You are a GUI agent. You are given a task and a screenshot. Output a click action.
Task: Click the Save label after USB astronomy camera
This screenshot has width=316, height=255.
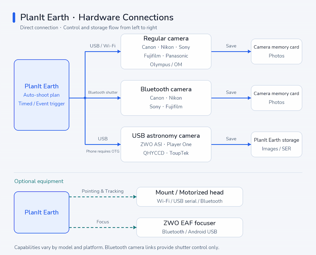click(x=231, y=139)
